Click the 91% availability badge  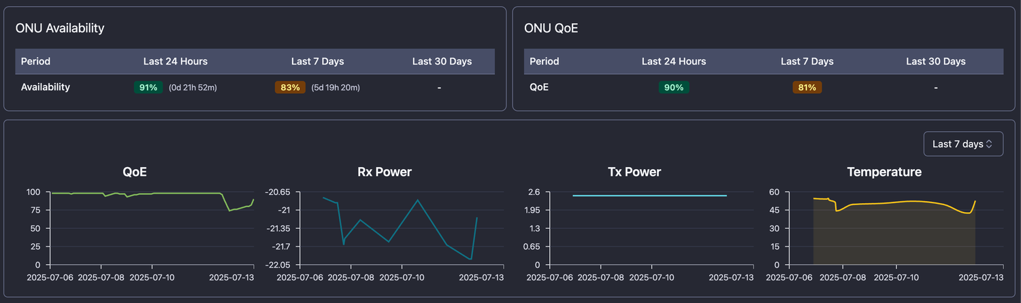pos(148,88)
